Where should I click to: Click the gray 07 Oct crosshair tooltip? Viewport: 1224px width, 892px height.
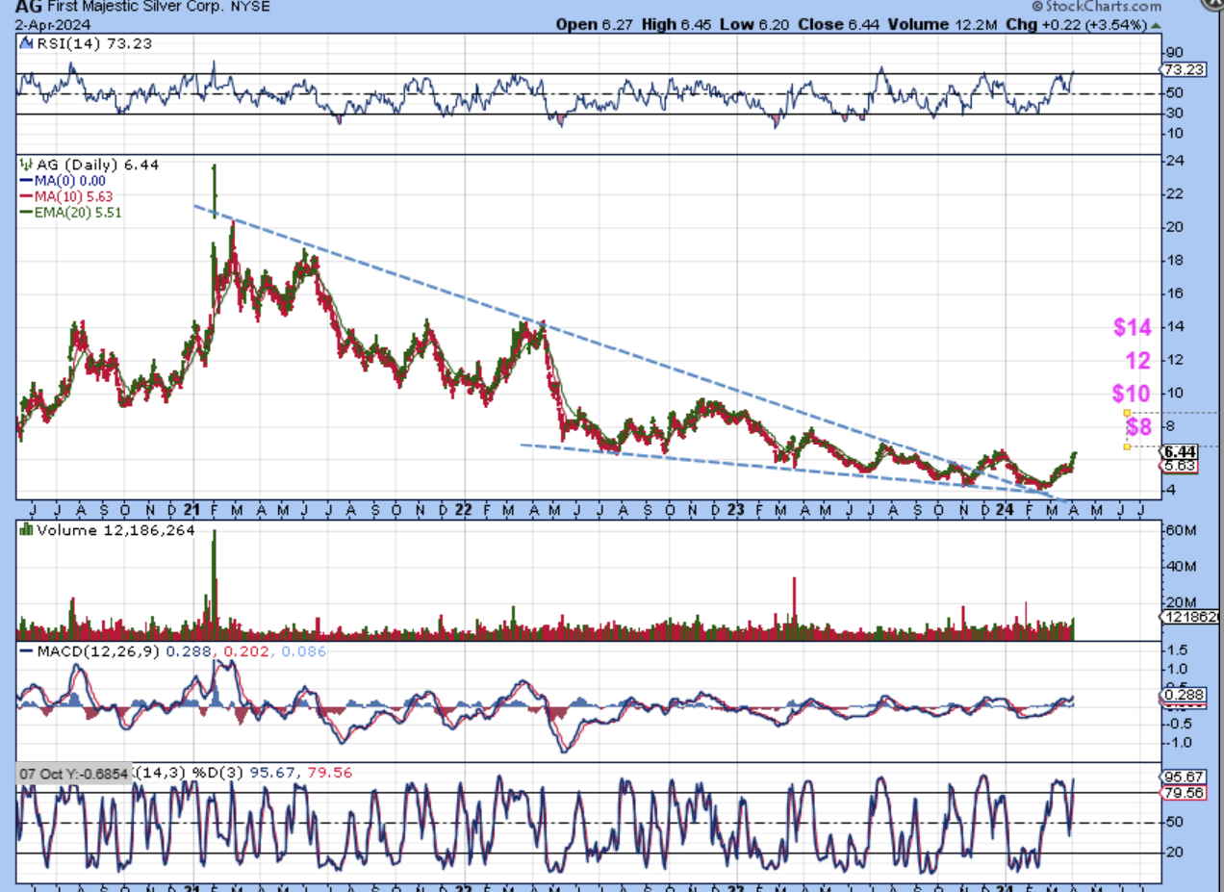[x=73, y=774]
